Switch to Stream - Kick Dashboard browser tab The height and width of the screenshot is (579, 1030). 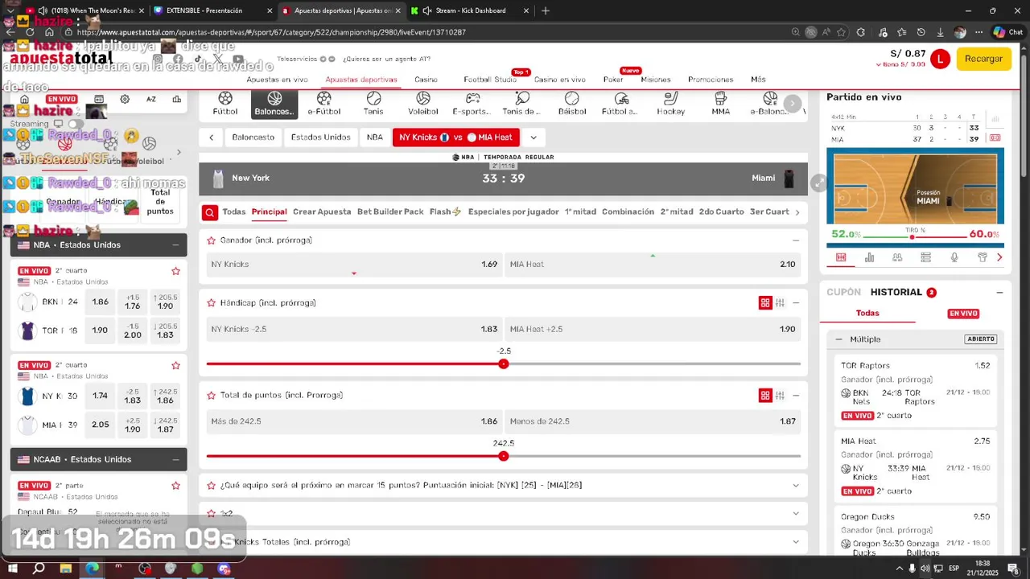471,10
